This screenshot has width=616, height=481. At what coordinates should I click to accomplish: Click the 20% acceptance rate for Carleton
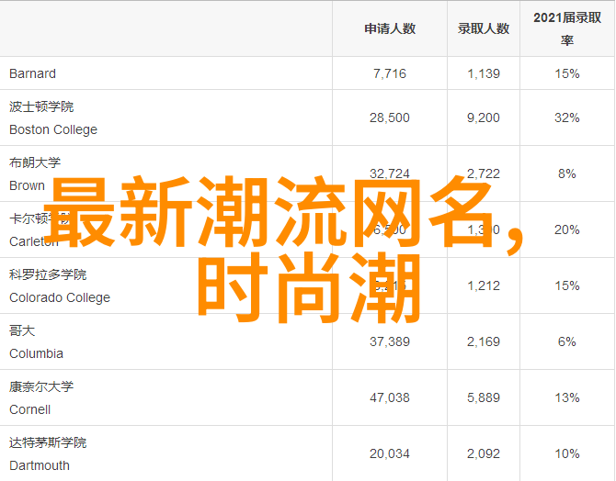click(567, 229)
